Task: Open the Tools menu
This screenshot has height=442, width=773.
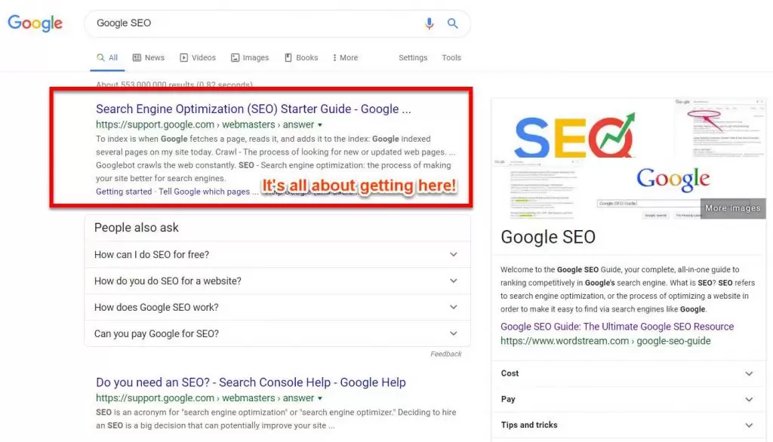Action: (451, 58)
